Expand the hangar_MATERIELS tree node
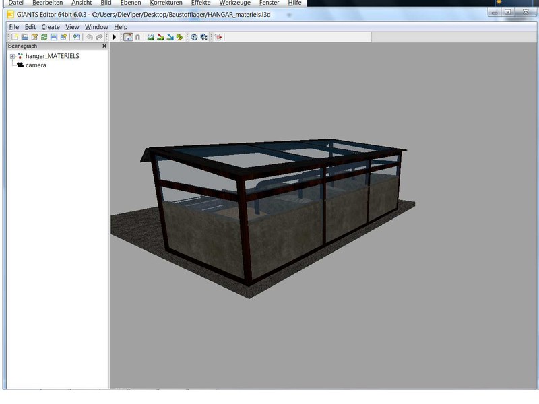 point(12,56)
